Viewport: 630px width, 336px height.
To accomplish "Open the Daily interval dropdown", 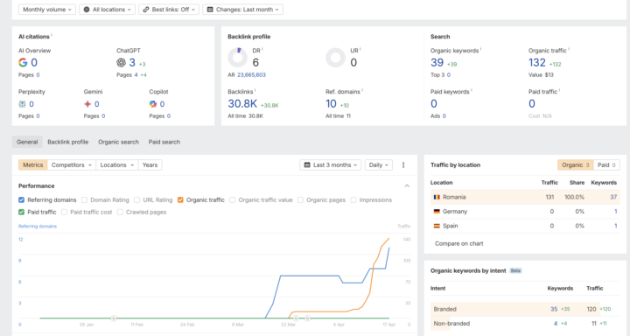I will (379, 164).
